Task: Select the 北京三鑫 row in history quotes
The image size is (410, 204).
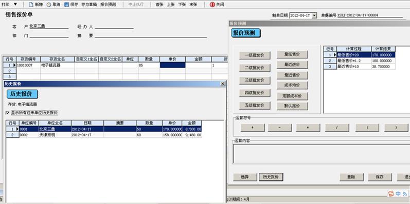Action: click(x=103, y=129)
